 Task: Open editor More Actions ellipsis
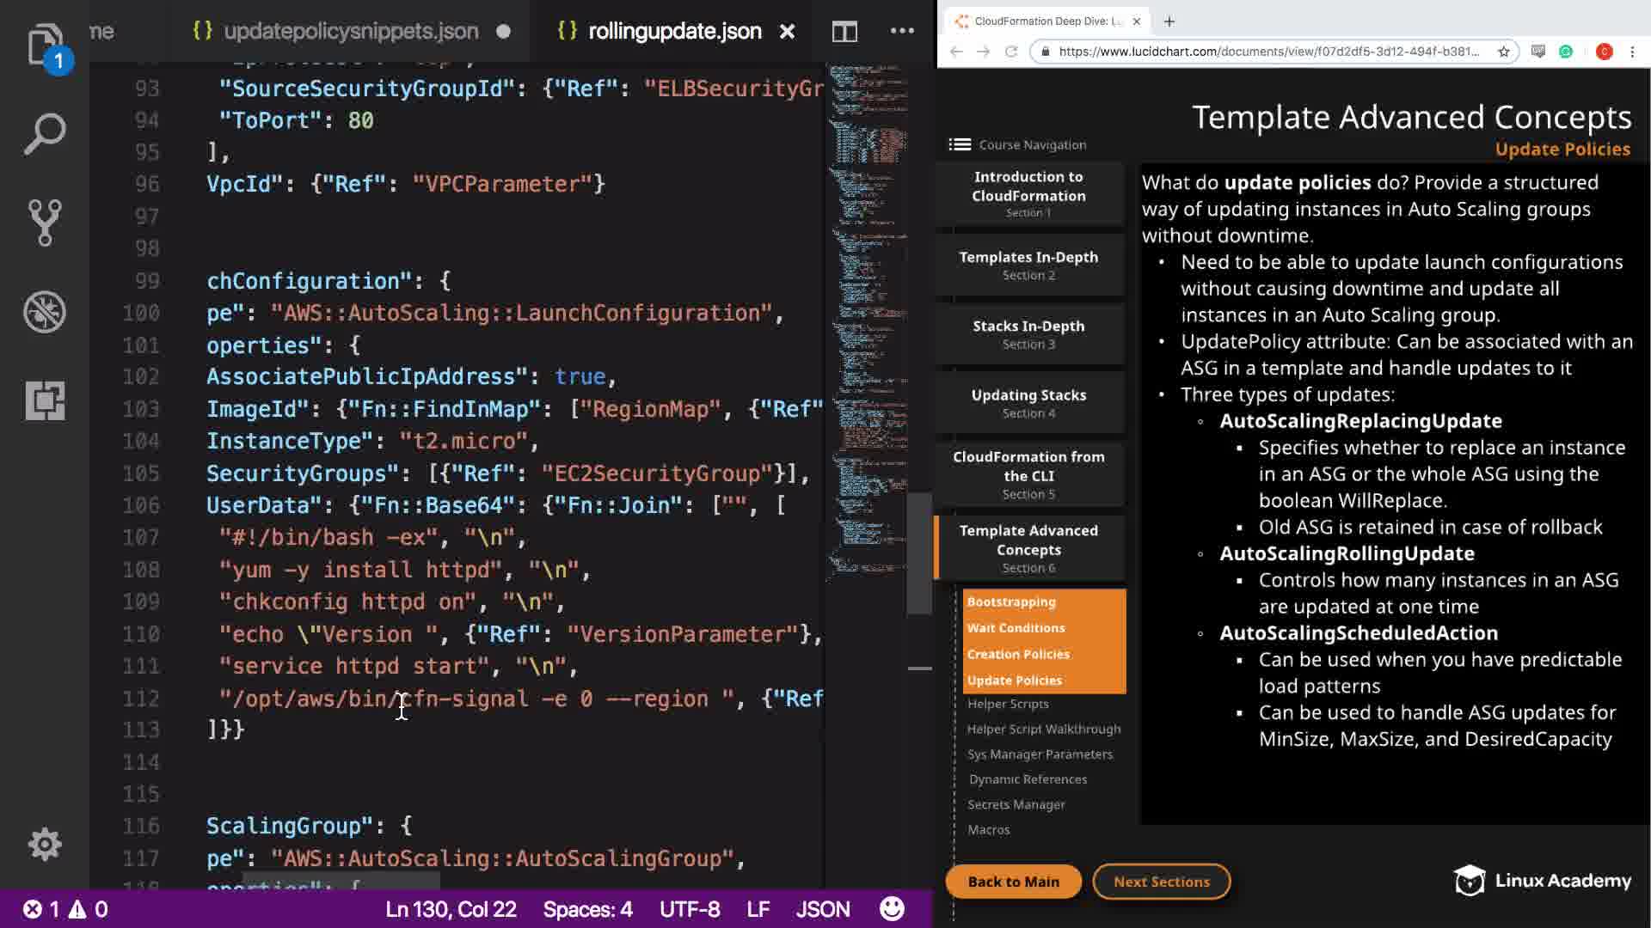coord(902,31)
